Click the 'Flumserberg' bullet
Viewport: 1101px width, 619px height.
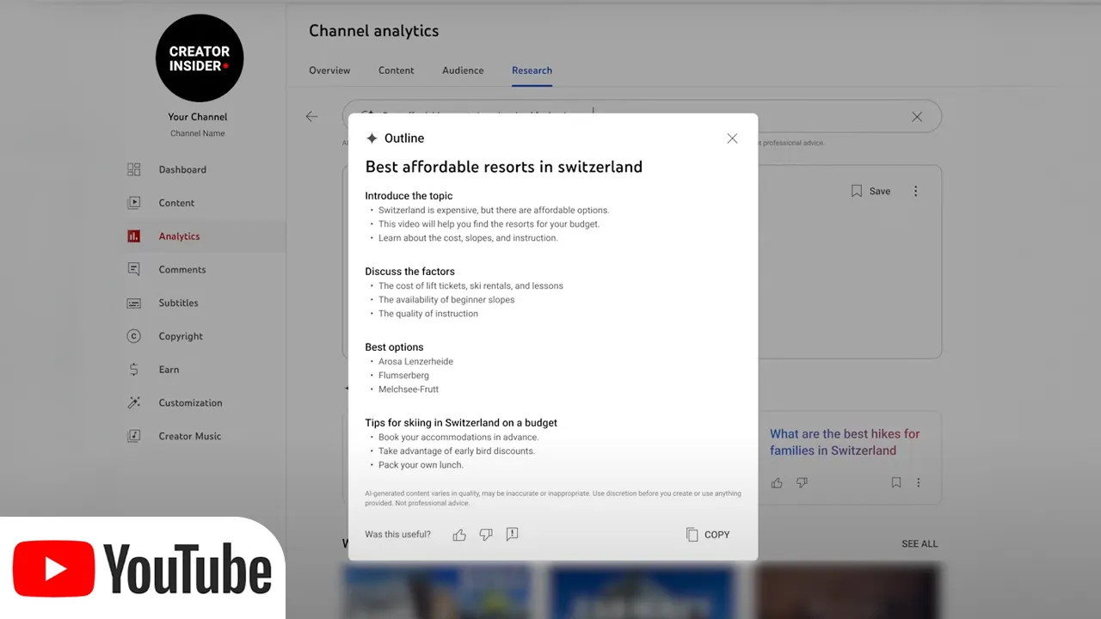[x=403, y=376]
